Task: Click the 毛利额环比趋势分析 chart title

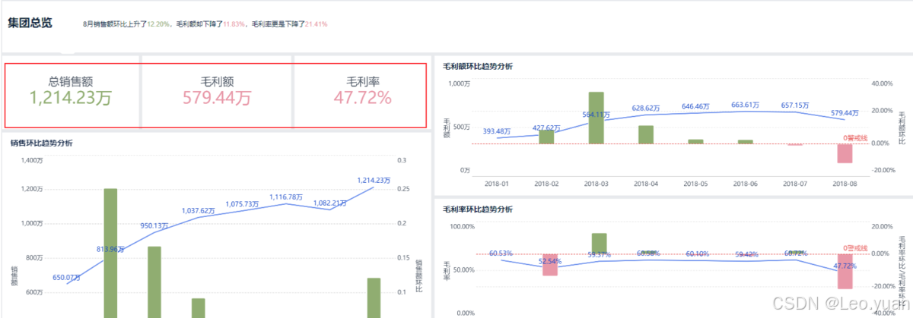Action: click(x=477, y=66)
